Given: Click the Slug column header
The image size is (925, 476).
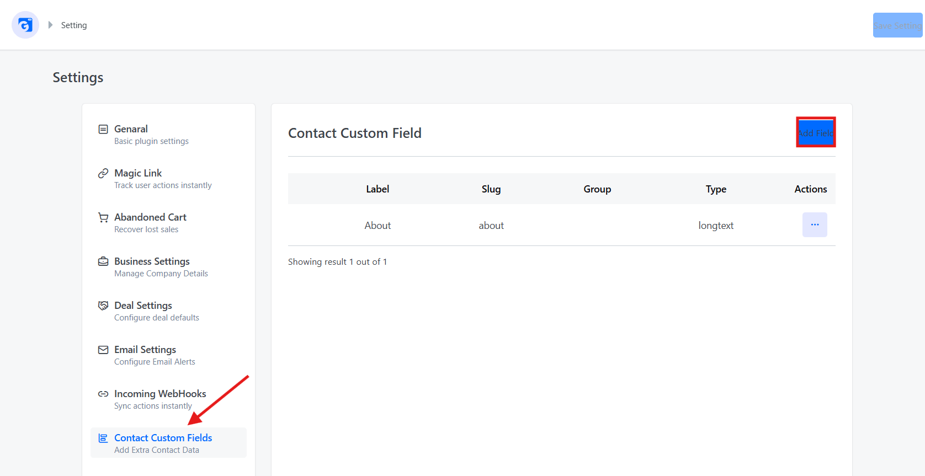Looking at the screenshot, I should coord(491,189).
